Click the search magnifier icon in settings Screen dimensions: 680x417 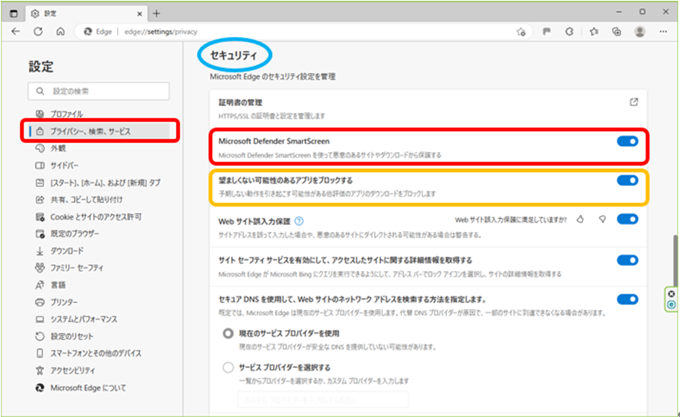click(x=40, y=91)
